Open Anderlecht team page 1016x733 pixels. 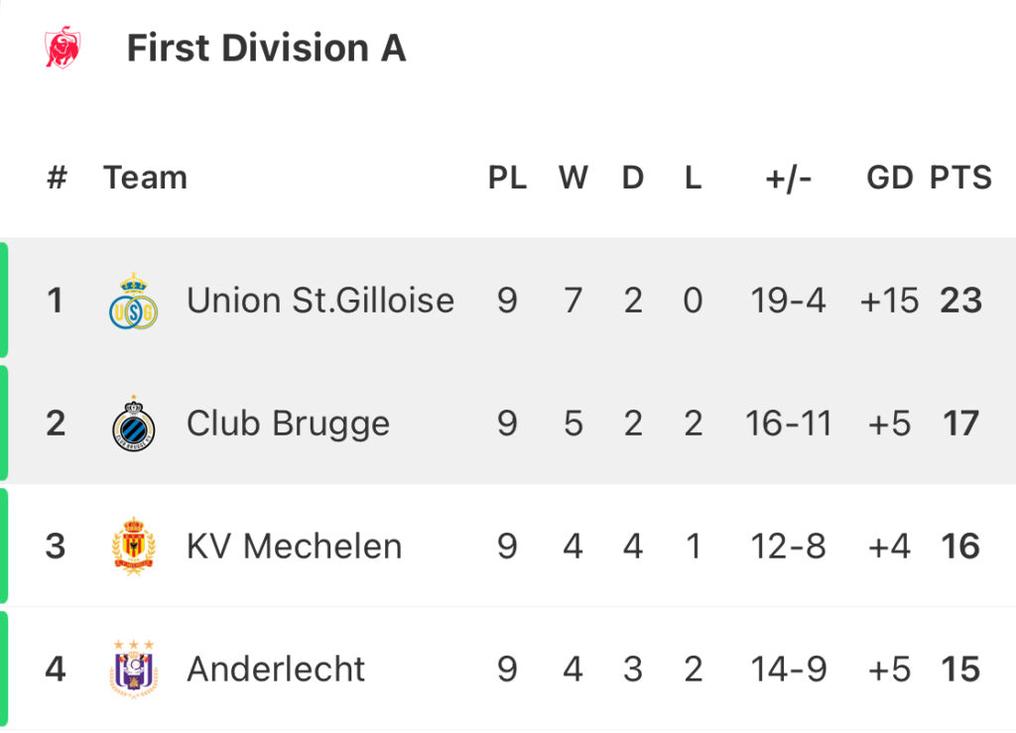pyautogui.click(x=276, y=669)
